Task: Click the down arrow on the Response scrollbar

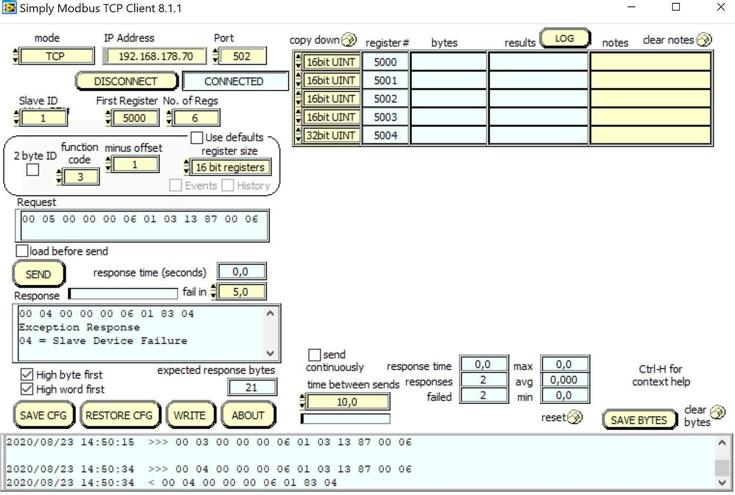Action: (270, 353)
